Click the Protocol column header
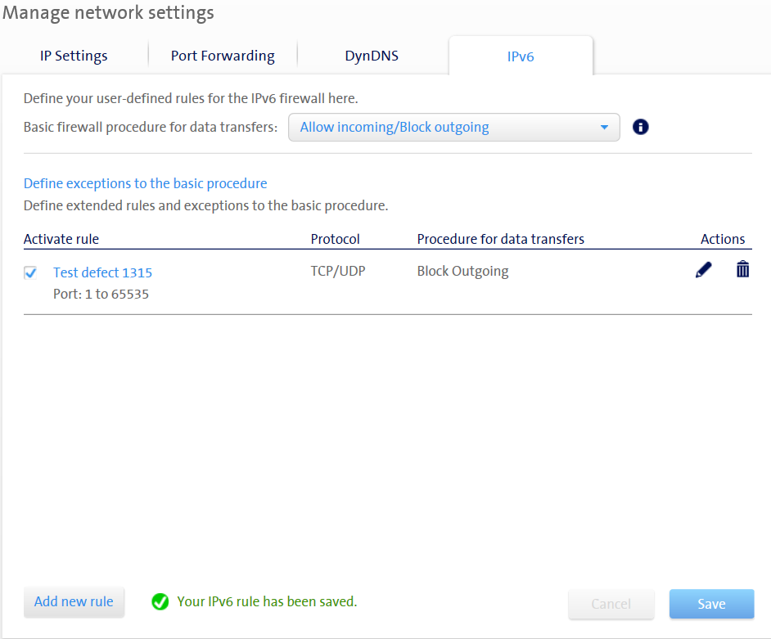771x639 pixels. click(335, 239)
